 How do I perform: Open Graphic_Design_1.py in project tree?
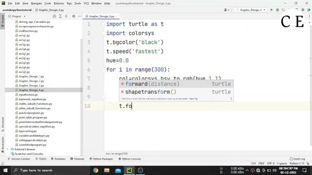pos(31,76)
